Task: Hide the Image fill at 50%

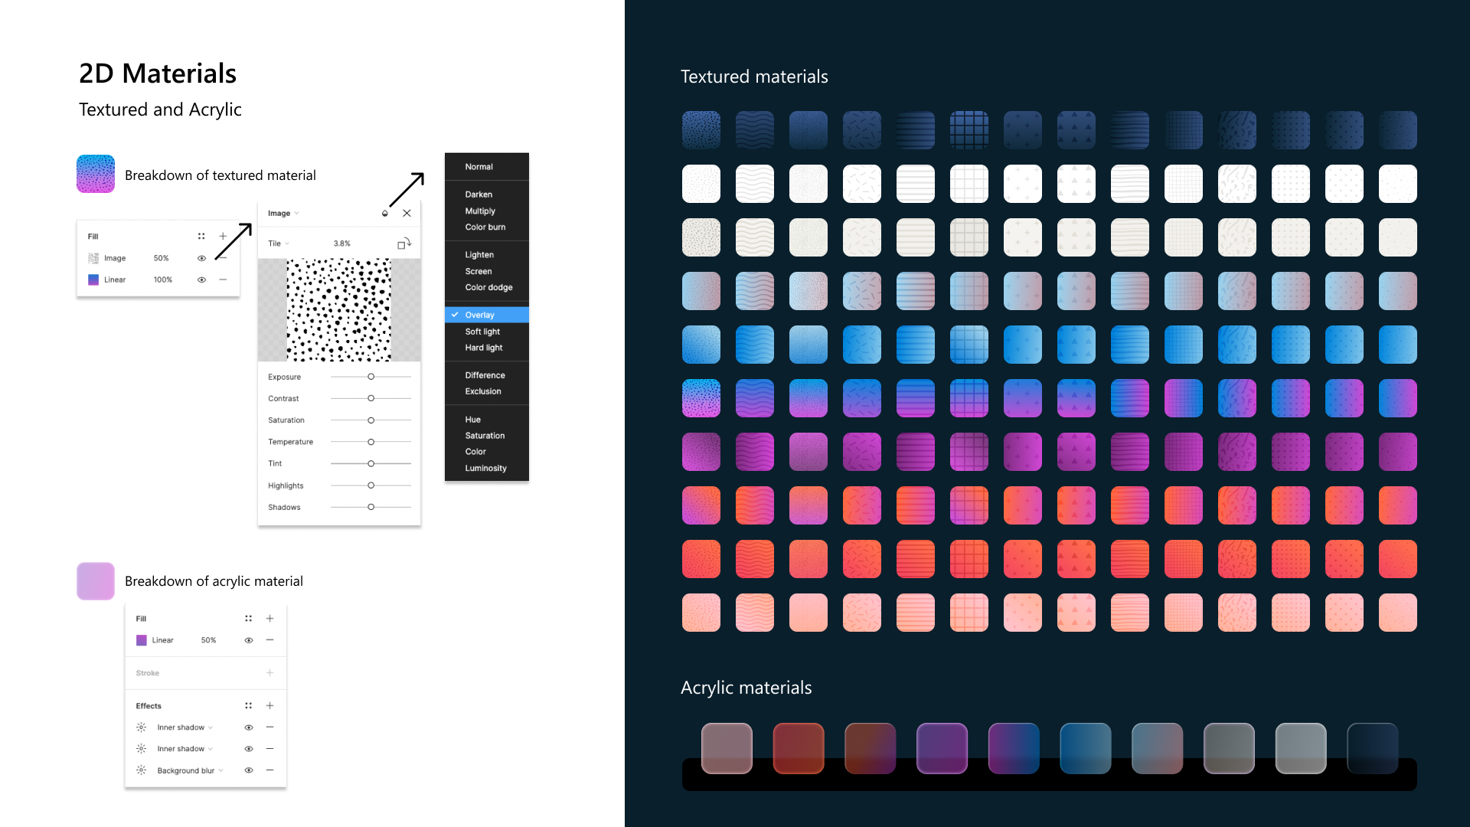Action: click(x=201, y=259)
